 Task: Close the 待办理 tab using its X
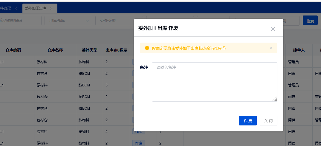pos(16,8)
